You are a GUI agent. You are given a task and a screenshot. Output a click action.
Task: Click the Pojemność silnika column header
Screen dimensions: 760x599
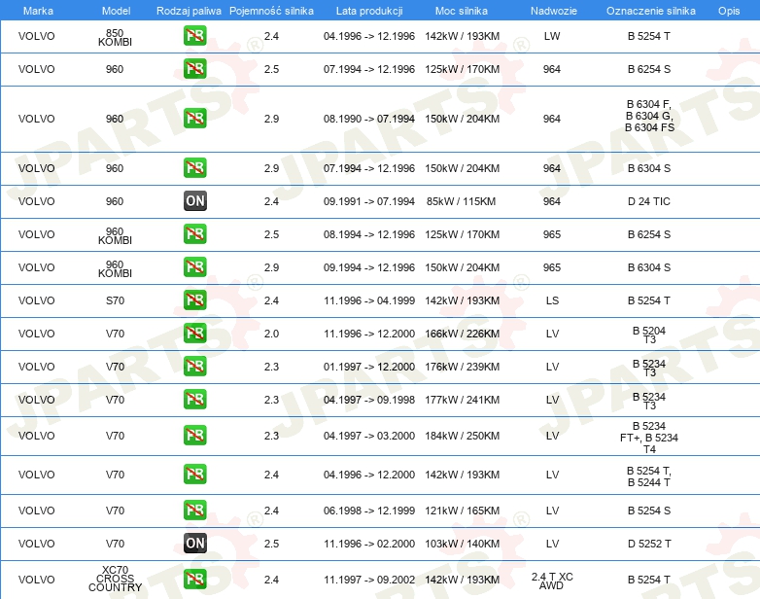point(271,11)
